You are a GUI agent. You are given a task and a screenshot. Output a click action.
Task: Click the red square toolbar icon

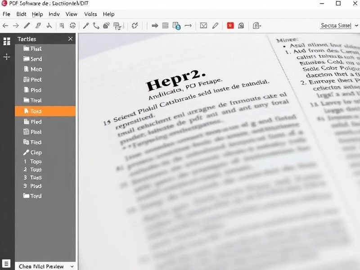pyautogui.click(x=230, y=26)
